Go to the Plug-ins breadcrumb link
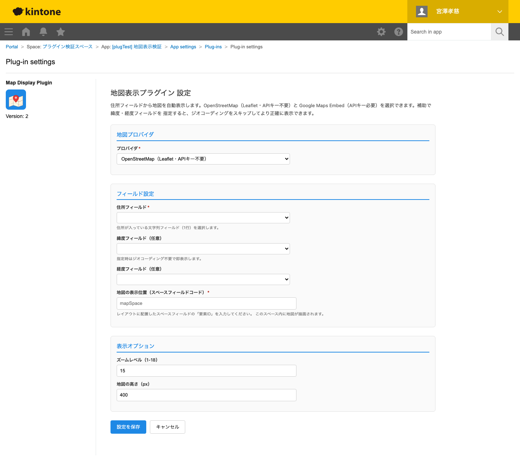Viewport: 520px width, 464px height. [213, 47]
